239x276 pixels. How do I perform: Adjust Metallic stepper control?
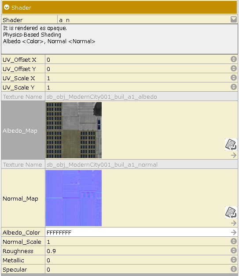point(234,260)
